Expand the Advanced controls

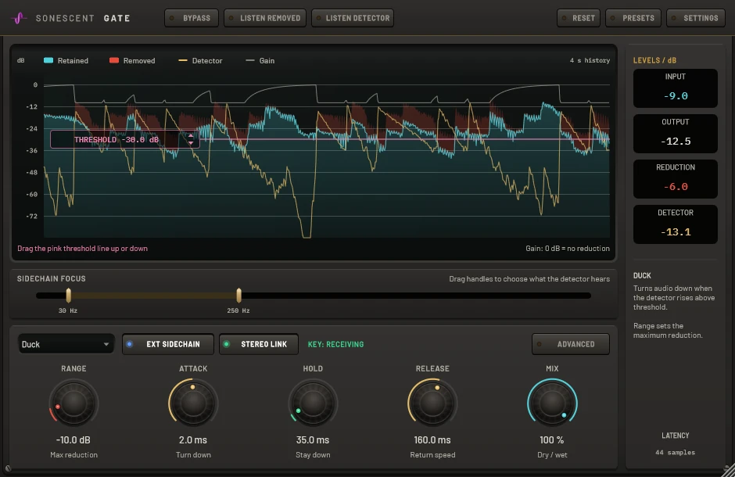(571, 344)
